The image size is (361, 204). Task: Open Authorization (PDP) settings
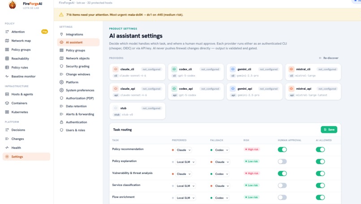coord(78,98)
